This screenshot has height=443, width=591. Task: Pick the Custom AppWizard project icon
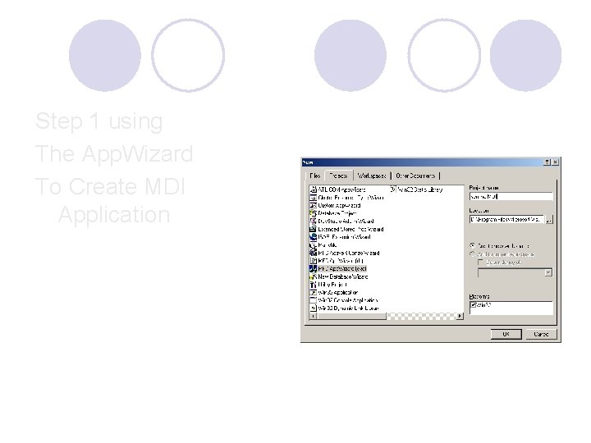click(313, 205)
